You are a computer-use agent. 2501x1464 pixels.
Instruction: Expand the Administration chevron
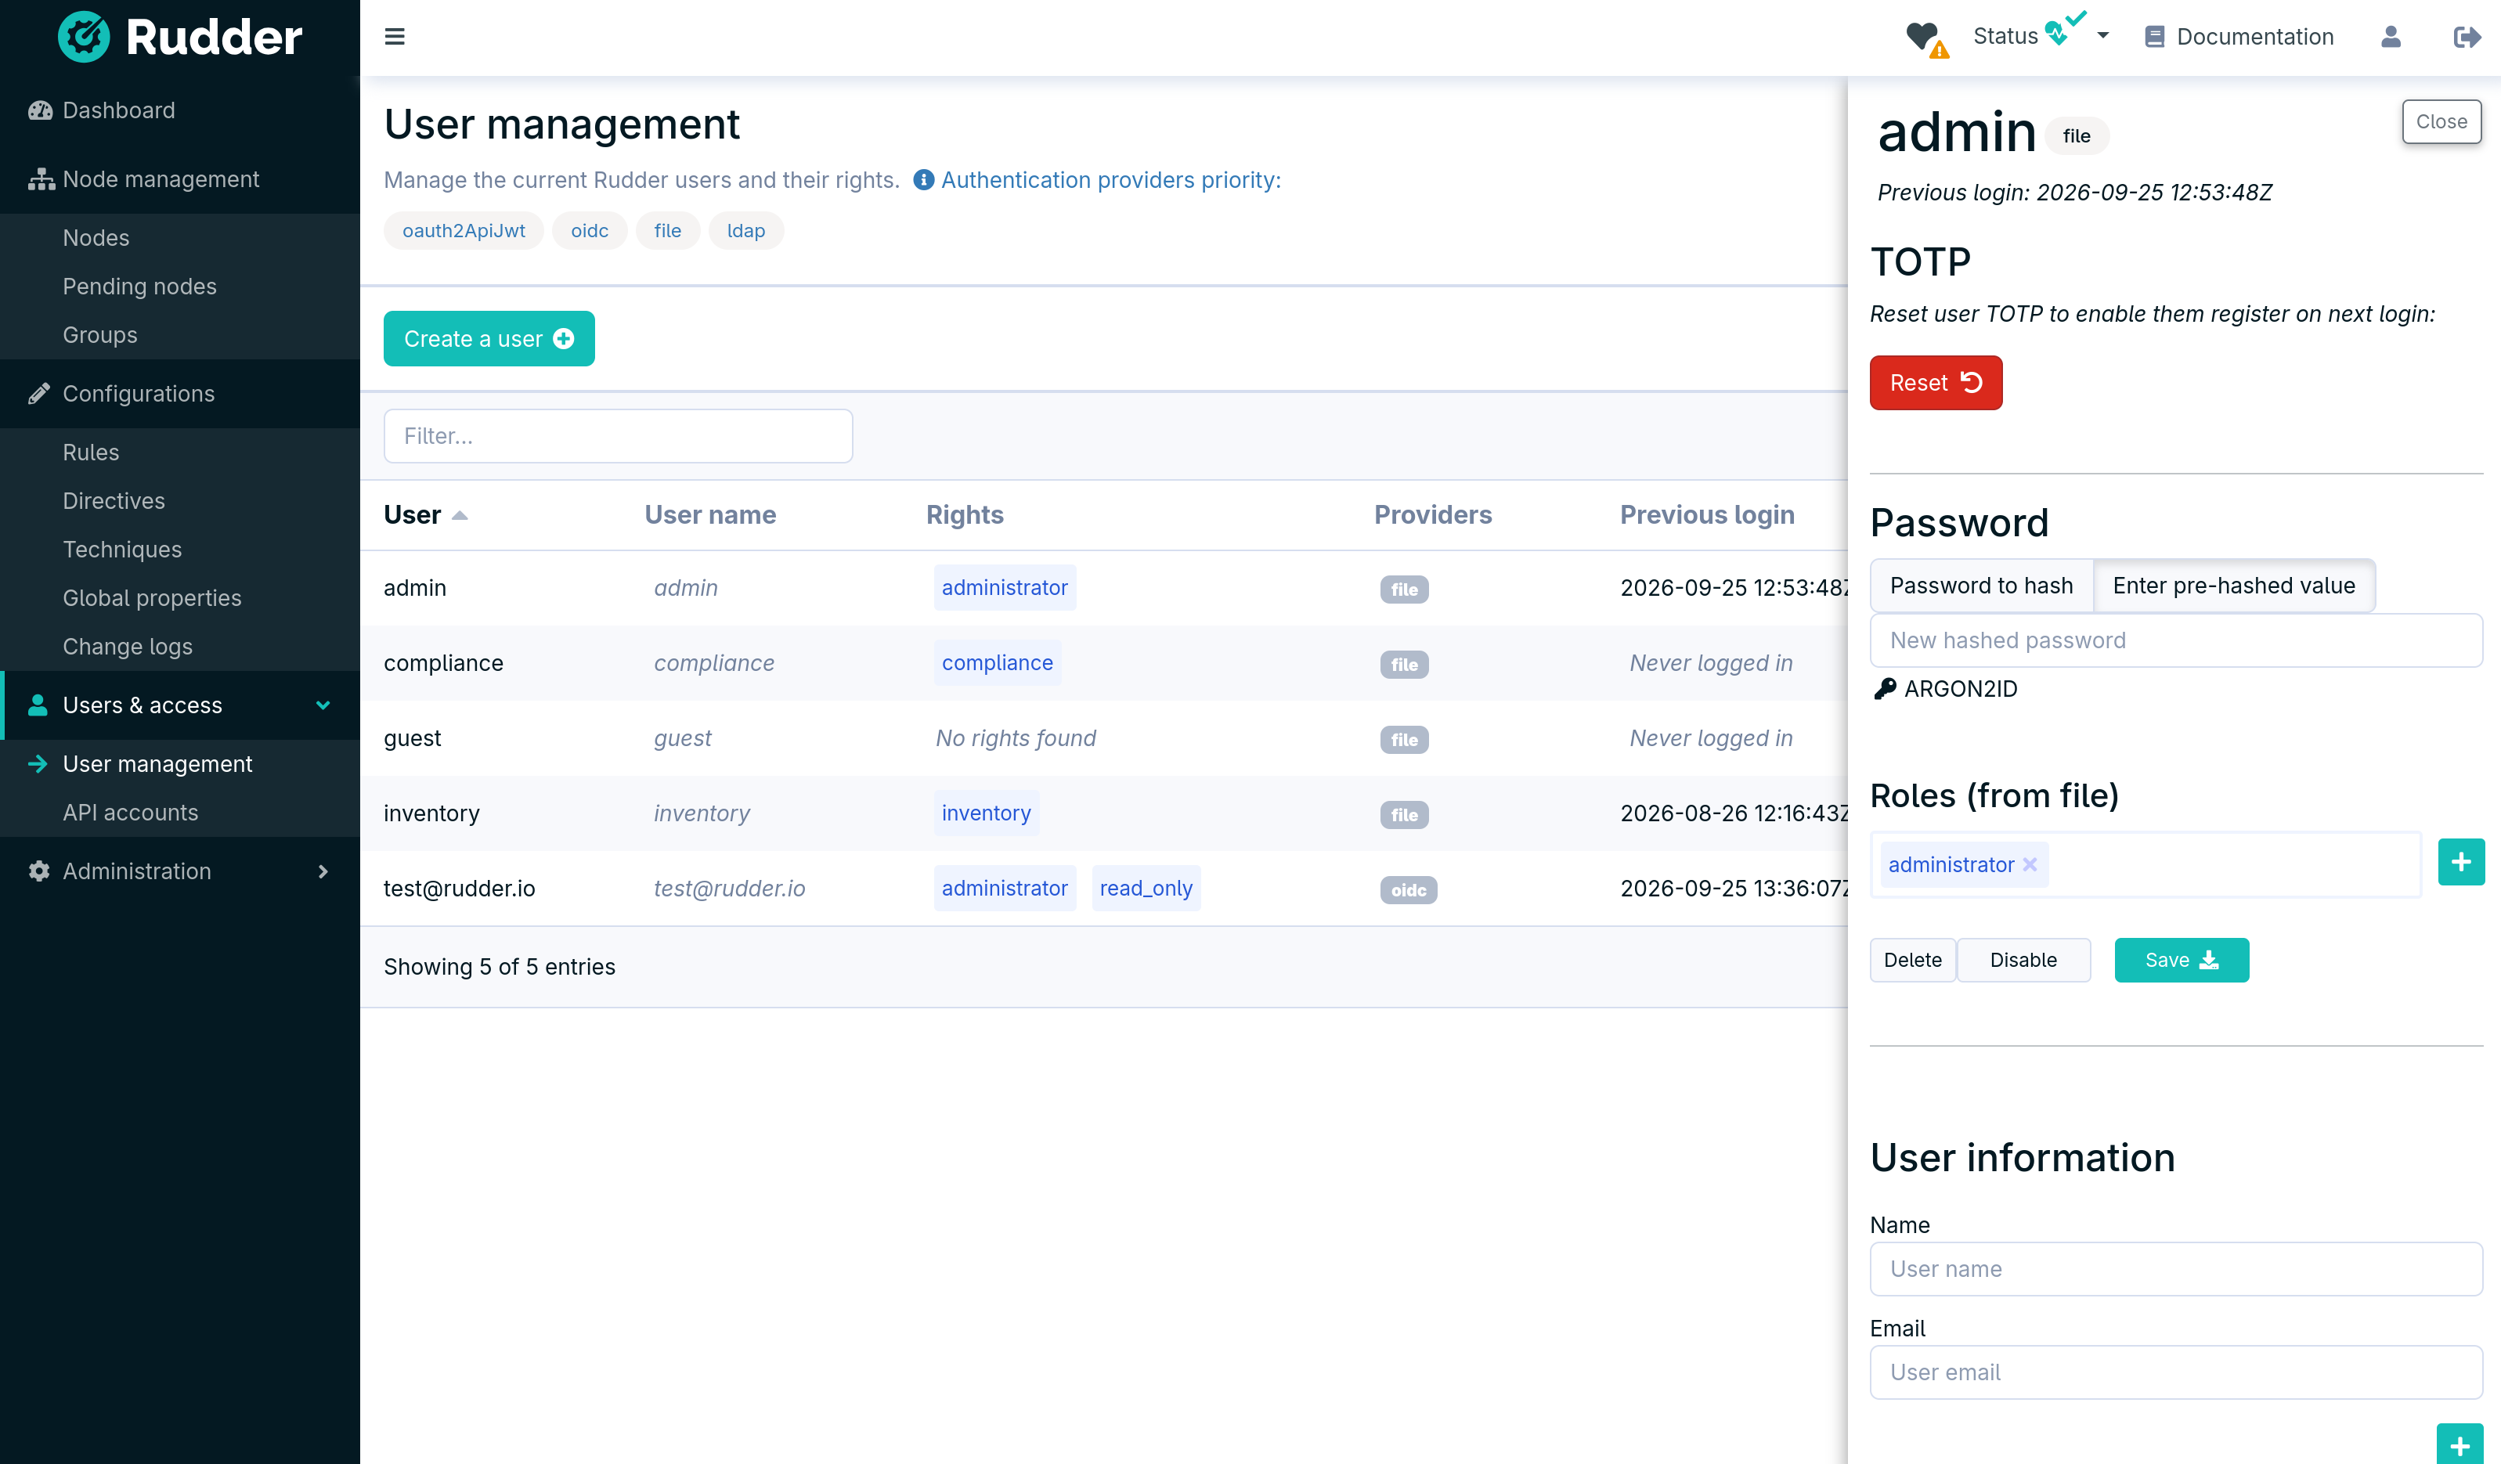pyautogui.click(x=323, y=871)
